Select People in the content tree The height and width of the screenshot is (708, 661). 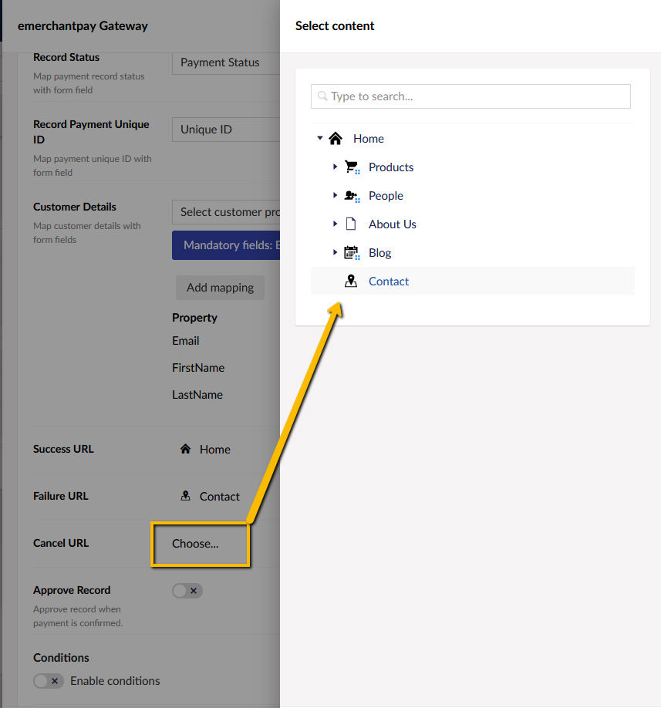(386, 196)
